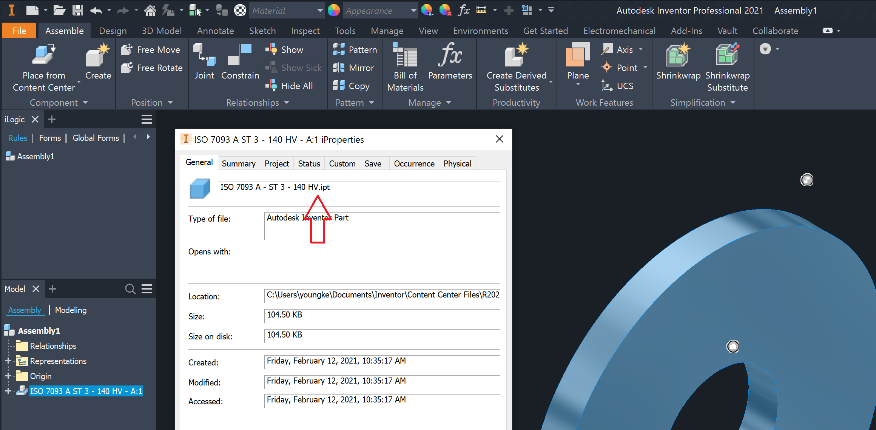
Task: Open a file with the folder icon
Action: (x=59, y=10)
